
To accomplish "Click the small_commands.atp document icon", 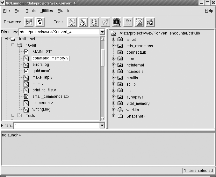I will tap(26, 96).
